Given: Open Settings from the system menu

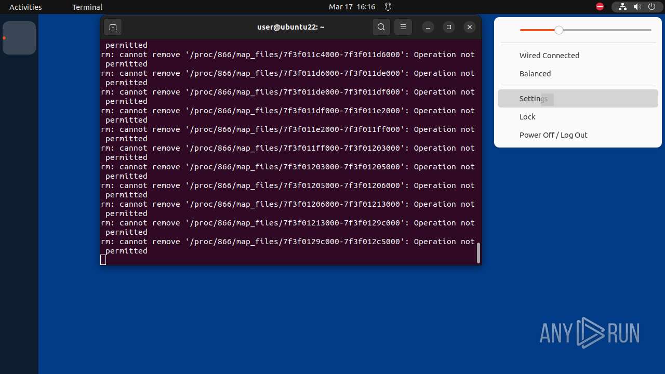Looking at the screenshot, I should click(578, 99).
